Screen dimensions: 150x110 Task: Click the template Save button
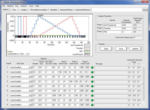tap(121, 49)
